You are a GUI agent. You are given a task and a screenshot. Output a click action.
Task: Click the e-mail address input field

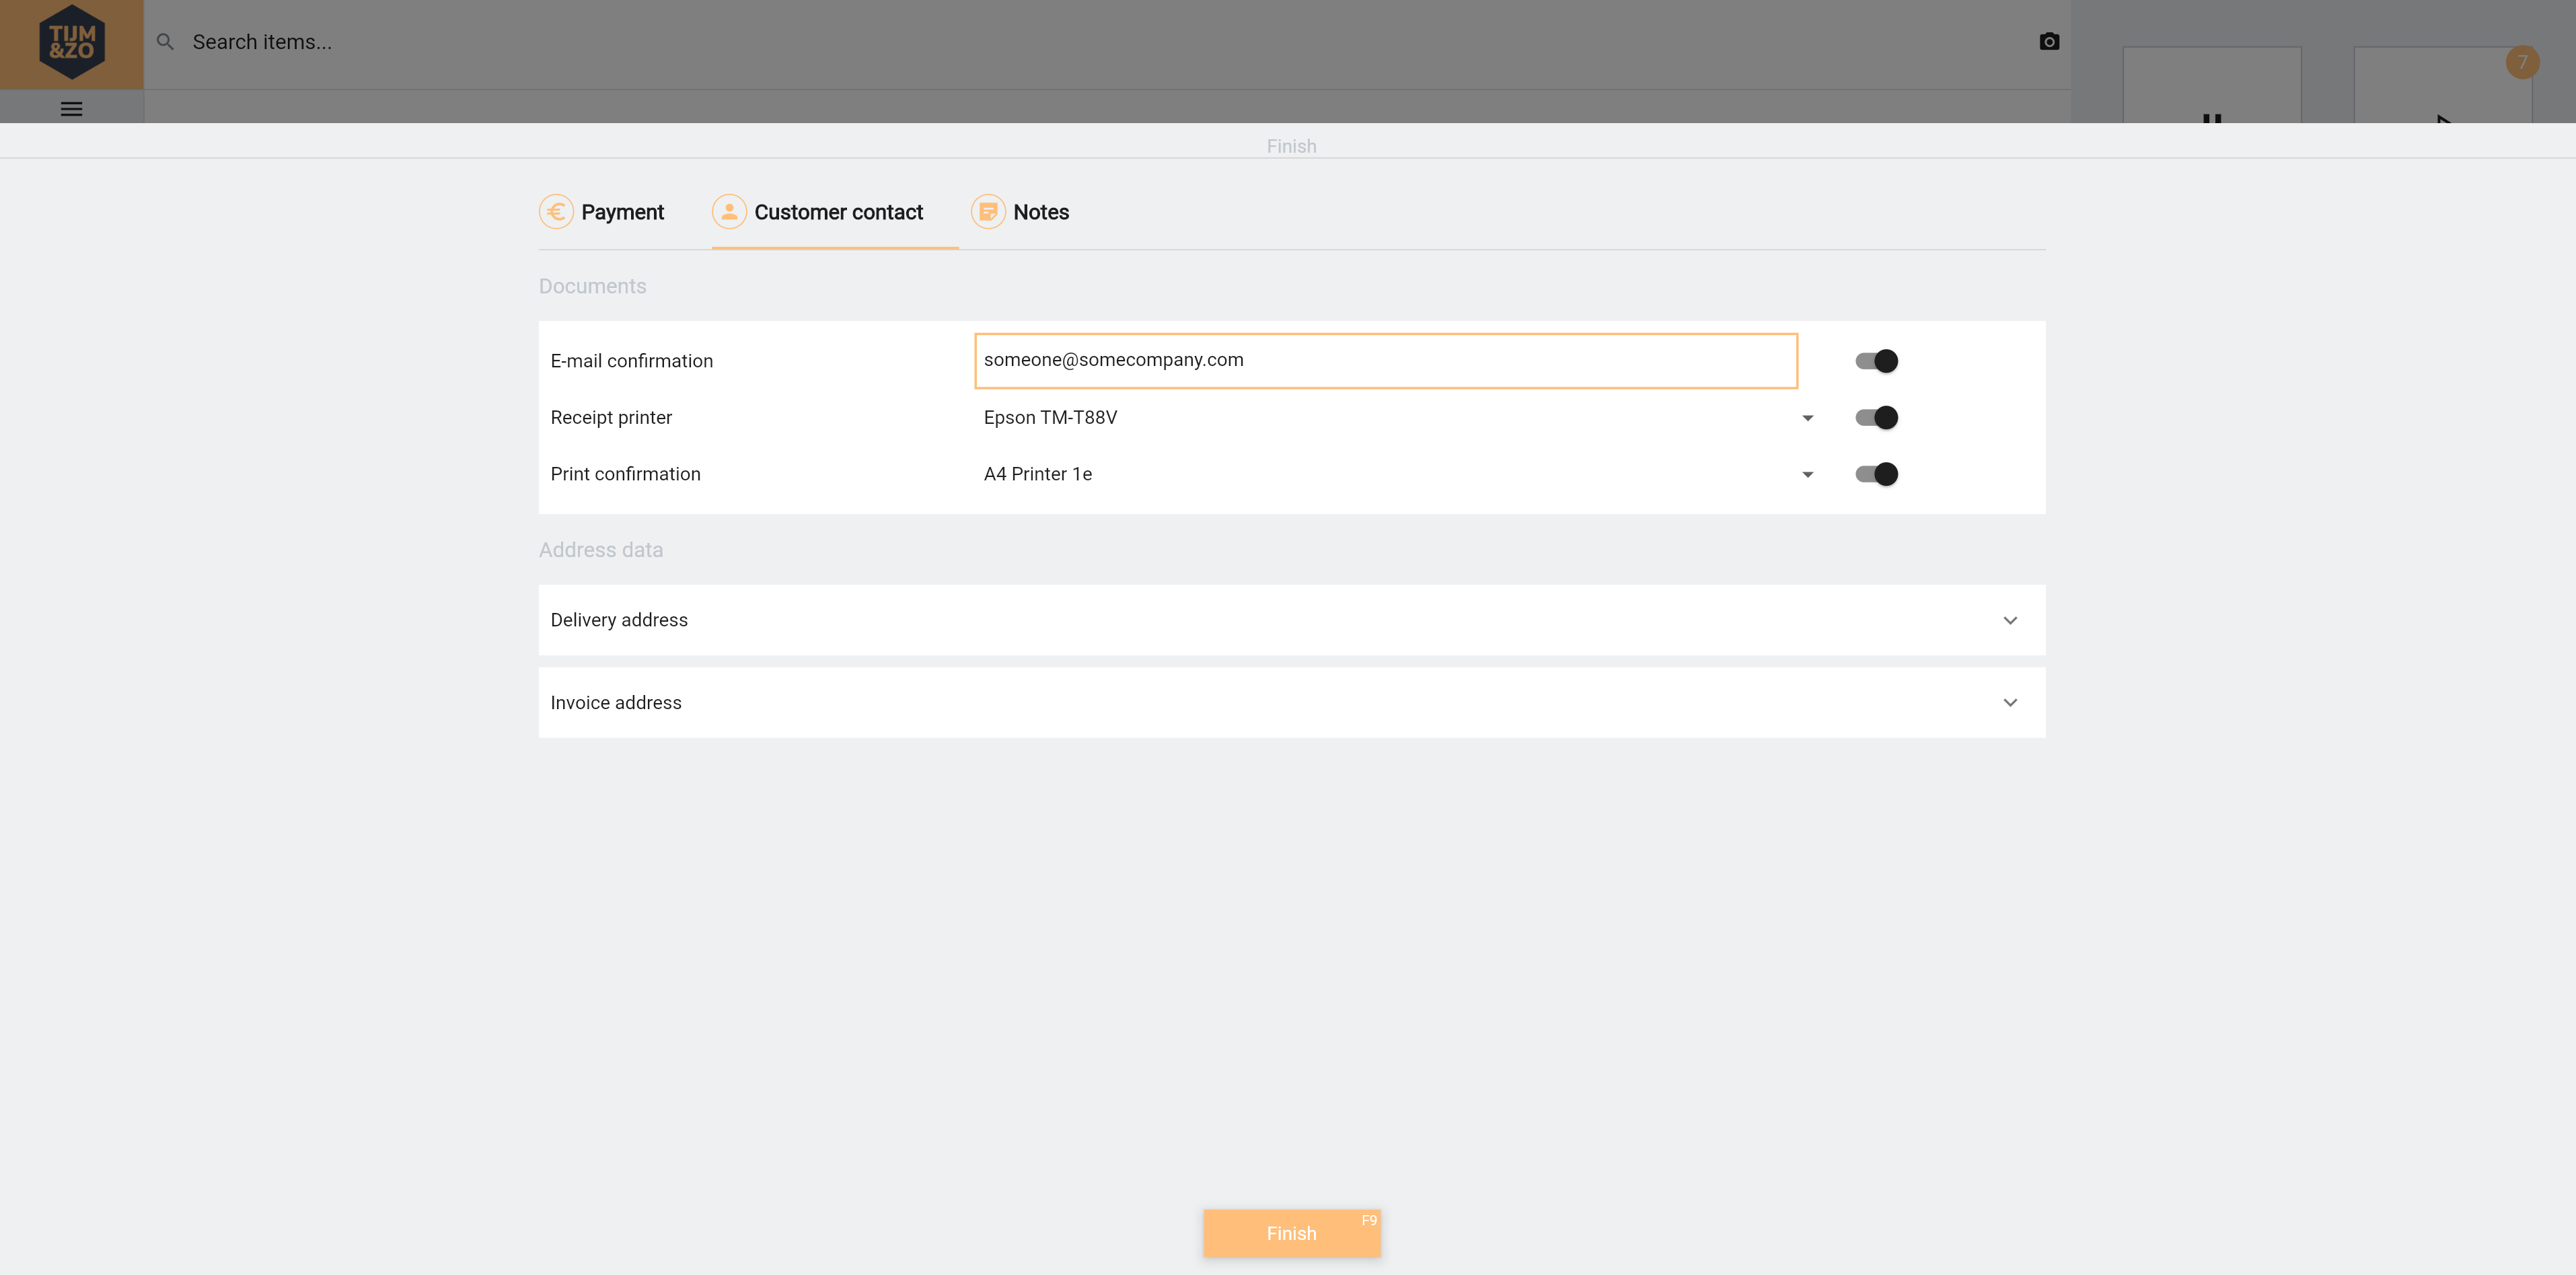point(1385,360)
